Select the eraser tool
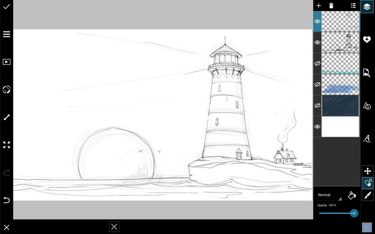 pos(368,183)
